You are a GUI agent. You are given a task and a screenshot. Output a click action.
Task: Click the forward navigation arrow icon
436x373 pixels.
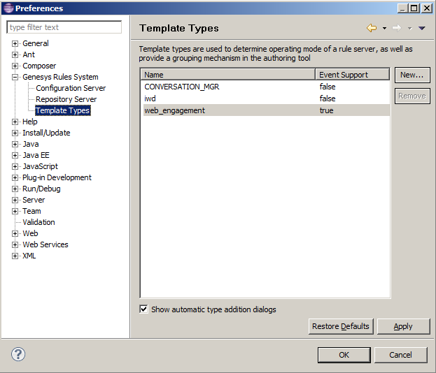pos(397,28)
